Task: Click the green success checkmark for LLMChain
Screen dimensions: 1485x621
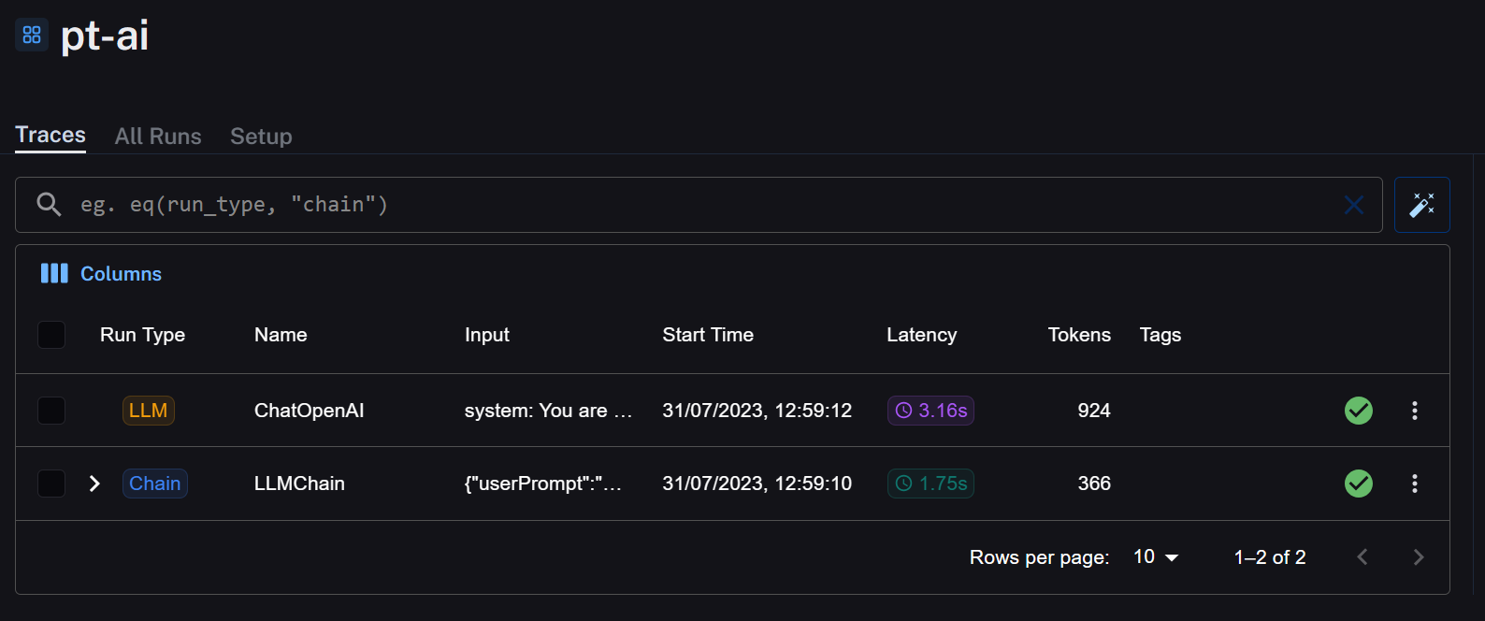Action: (x=1358, y=484)
